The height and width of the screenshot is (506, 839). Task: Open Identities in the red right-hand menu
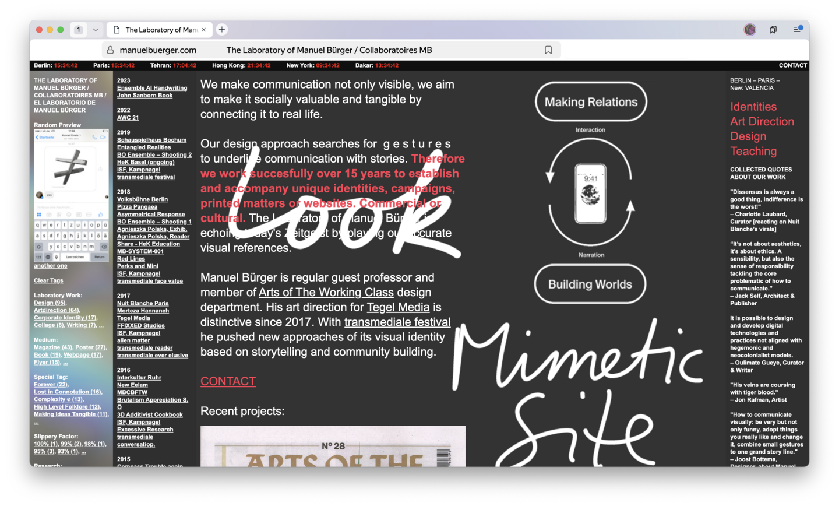[x=753, y=107]
